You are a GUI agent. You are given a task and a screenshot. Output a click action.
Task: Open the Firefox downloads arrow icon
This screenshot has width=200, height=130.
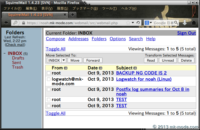(185, 23)
